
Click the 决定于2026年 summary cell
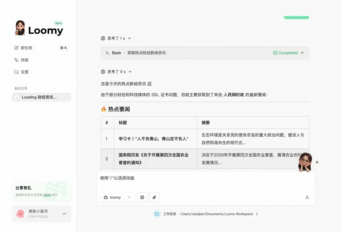coord(253,159)
